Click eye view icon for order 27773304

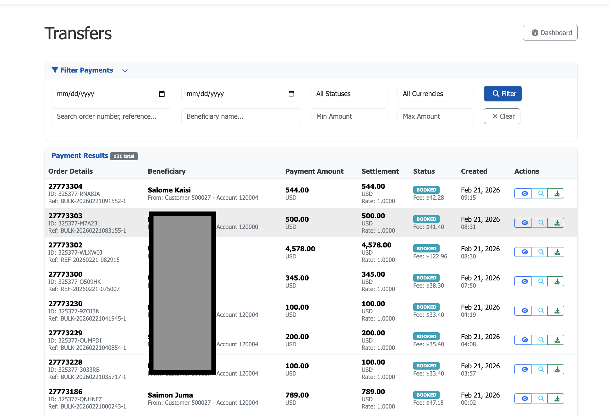pyautogui.click(x=524, y=193)
